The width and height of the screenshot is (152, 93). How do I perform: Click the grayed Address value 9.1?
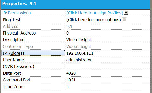pos(69,26)
